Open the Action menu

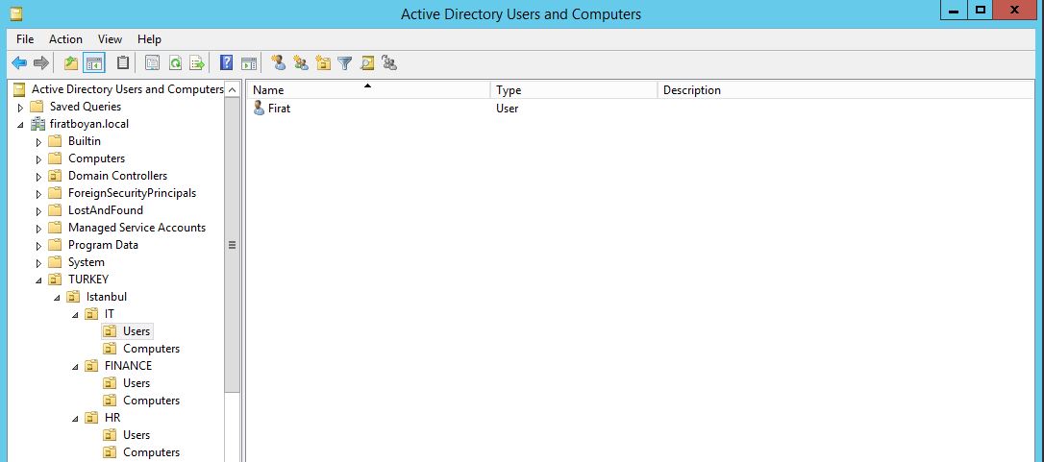[66, 39]
